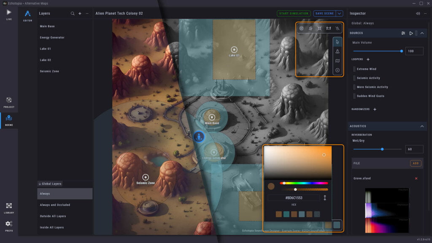Search layers with magnifier icon

pyautogui.click(x=73, y=13)
